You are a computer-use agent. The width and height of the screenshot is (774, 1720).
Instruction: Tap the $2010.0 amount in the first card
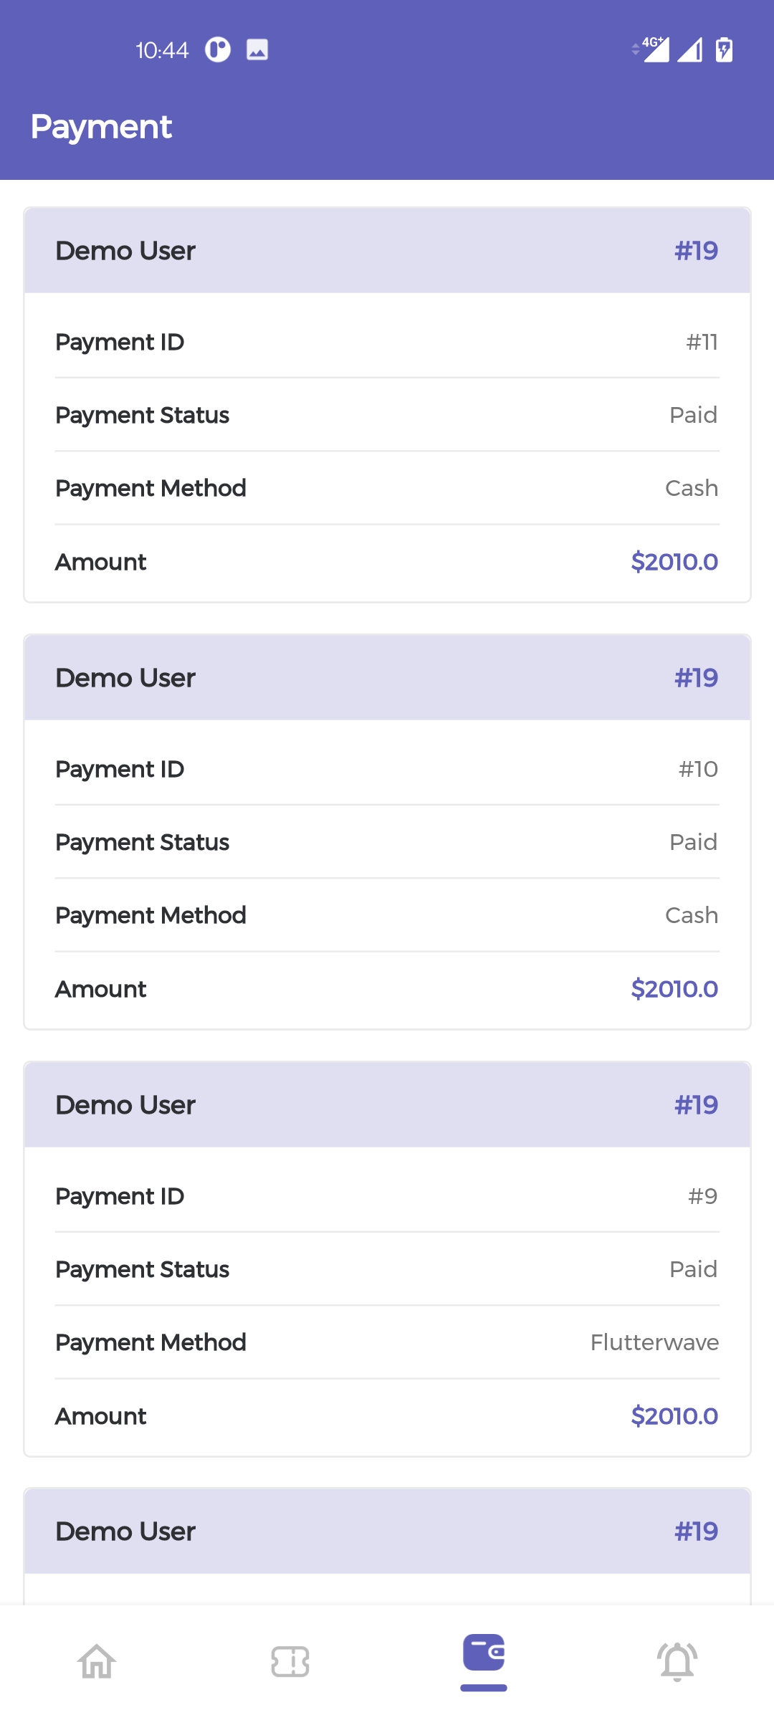(674, 562)
